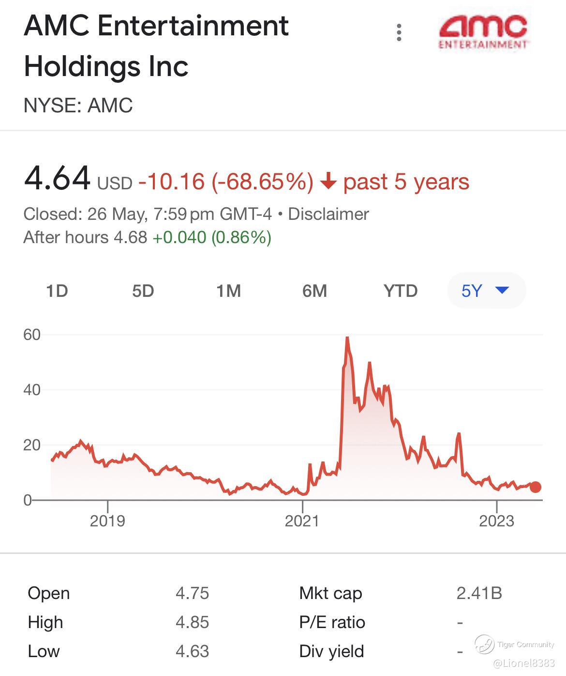The image size is (566, 676).
Task: Click the 2019 x-axis label
Action: point(107,521)
